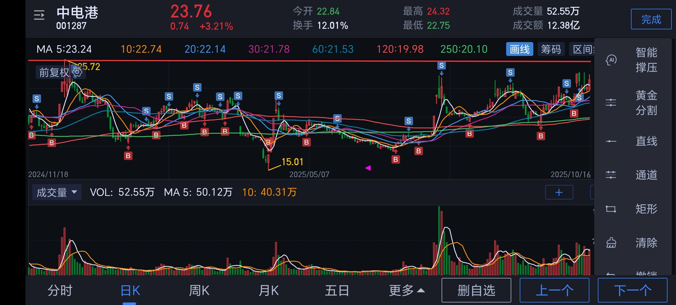Open the hamburger stock list menu
Viewport: 676px width, 305px height.
point(39,15)
